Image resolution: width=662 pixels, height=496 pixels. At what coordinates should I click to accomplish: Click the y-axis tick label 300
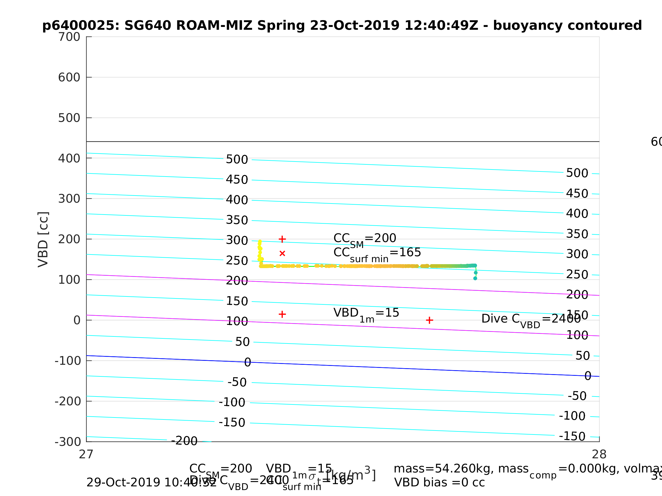tap(69, 199)
